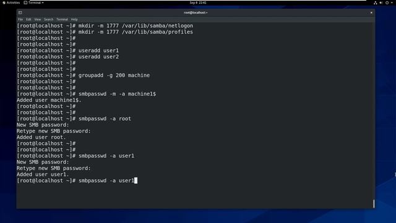Close the terminal window with X button
Screen dimensions: 396x223
click(x=371, y=12)
